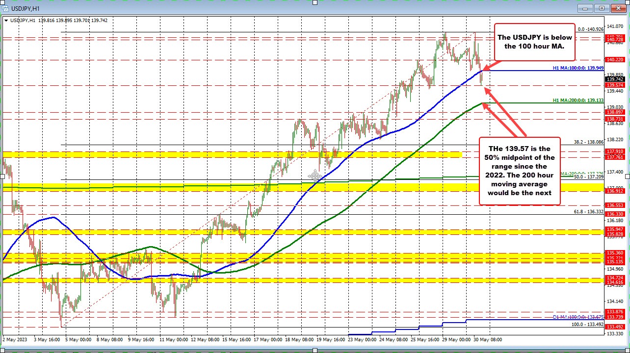Close the USDJPY,H1 chart window
Screen dimensions: 630x353
coord(620,8)
